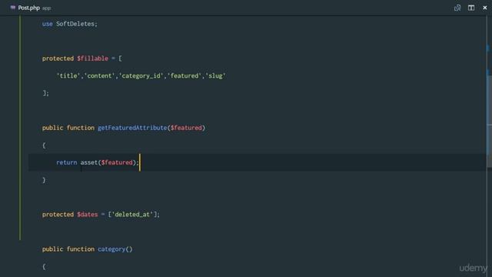
Task: Click the category method name
Action: tap(111, 249)
